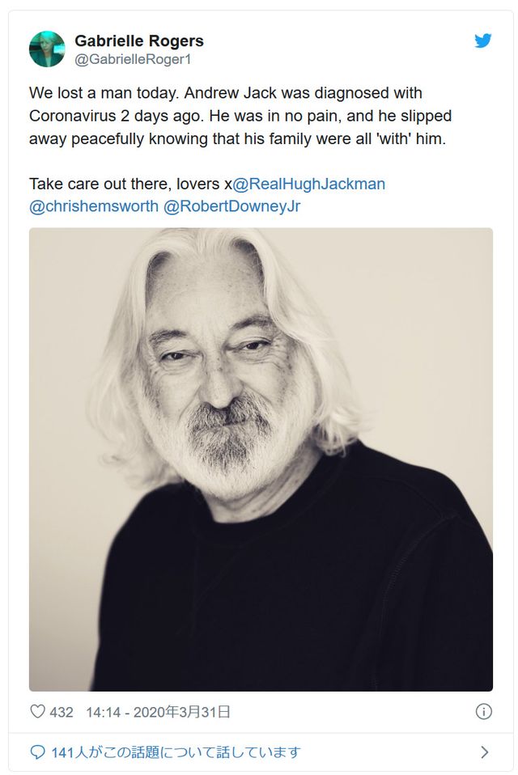Click the speech bubble conversation icon
This screenshot has height=775, width=518.
(37, 752)
